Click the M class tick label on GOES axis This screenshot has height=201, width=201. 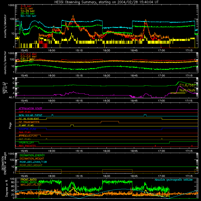click(x=13, y=78)
